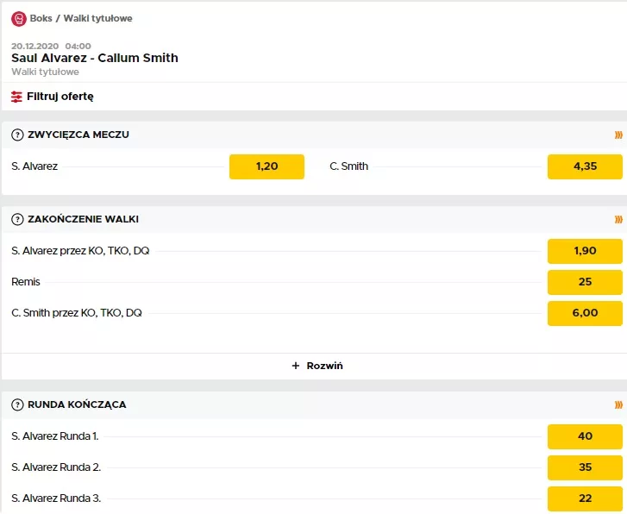Open help icon for Zakończenie walki
Image resolution: width=627 pixels, height=514 pixels.
pyautogui.click(x=17, y=219)
